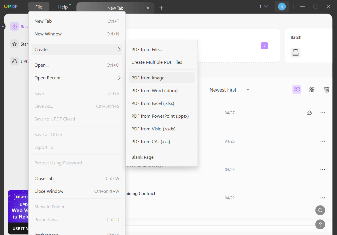
Task: Toggle list view for documents
Action: pos(297,90)
